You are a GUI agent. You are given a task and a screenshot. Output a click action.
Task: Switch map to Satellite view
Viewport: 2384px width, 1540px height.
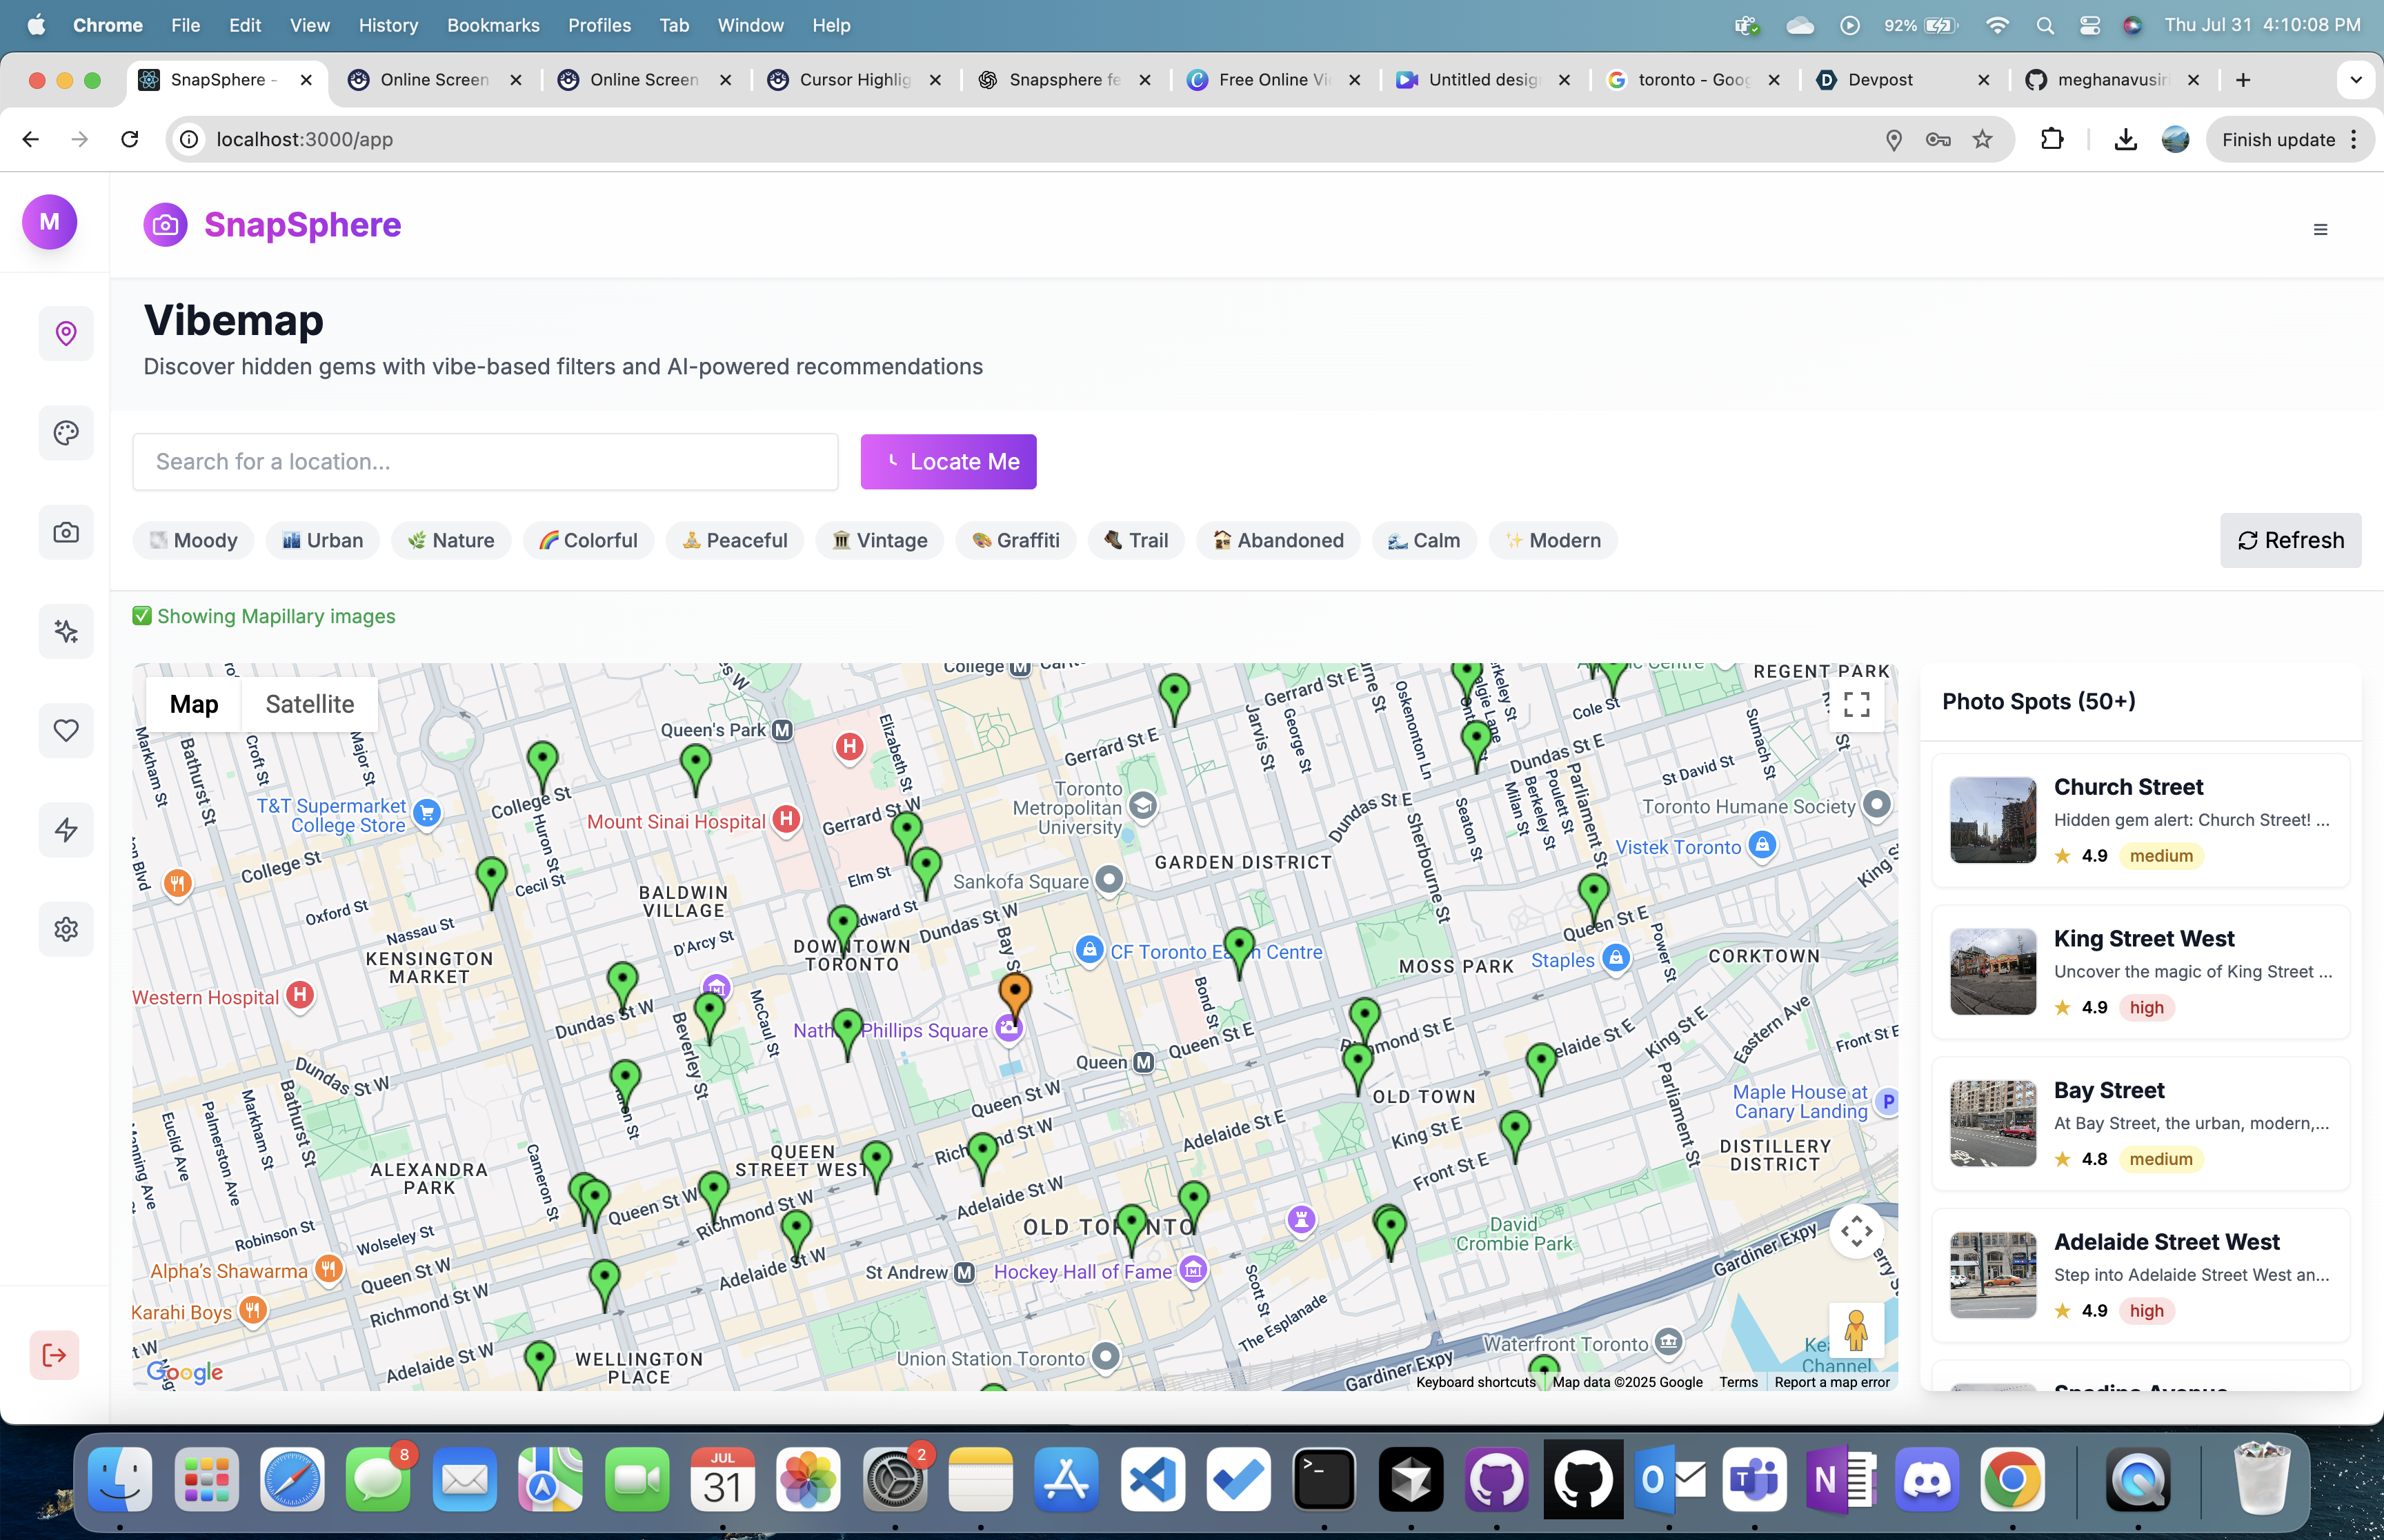(309, 704)
